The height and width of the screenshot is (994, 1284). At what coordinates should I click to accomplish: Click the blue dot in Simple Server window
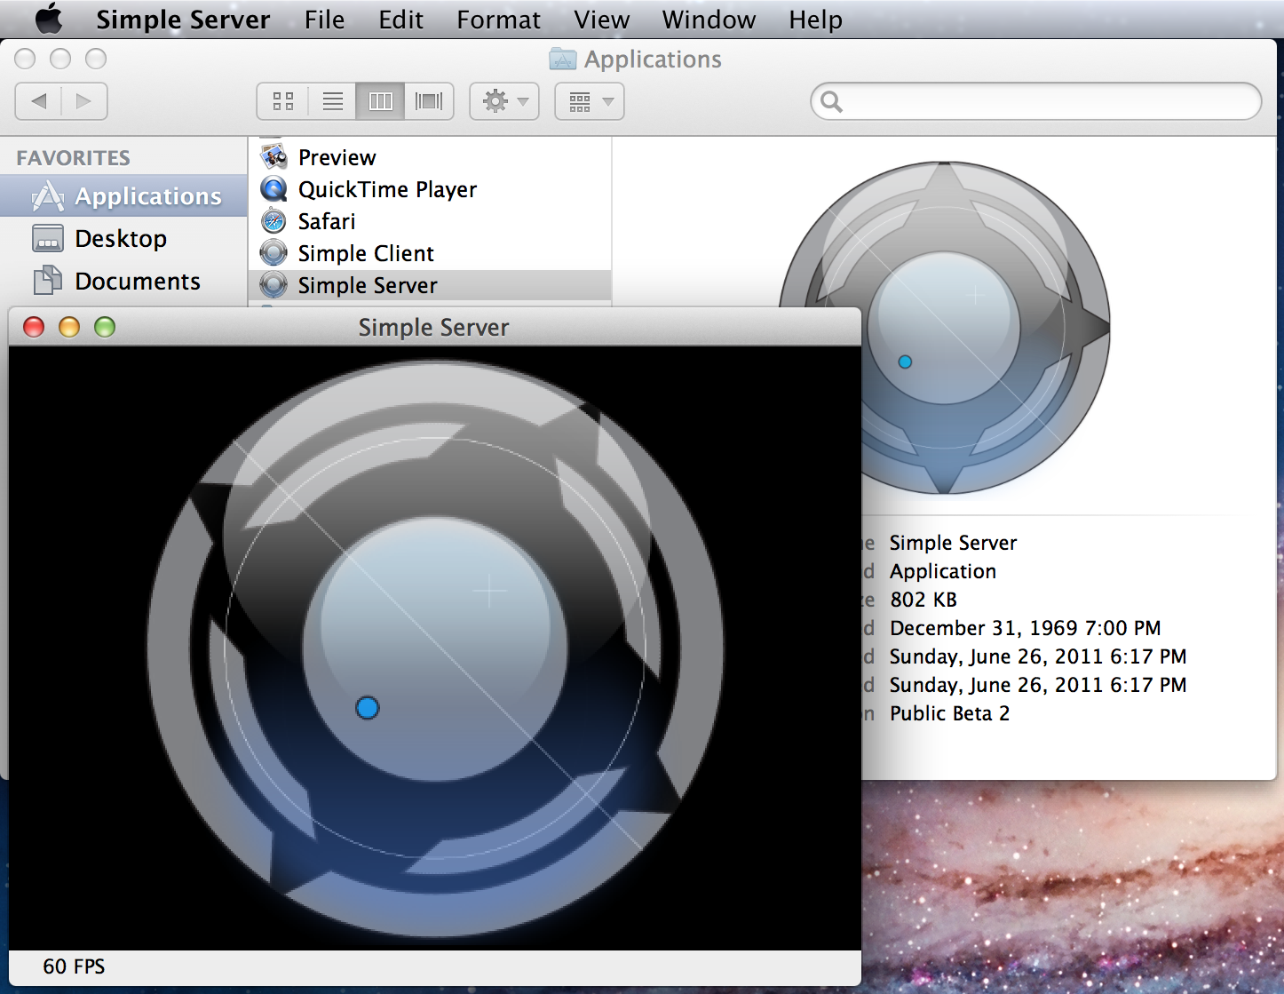368,708
